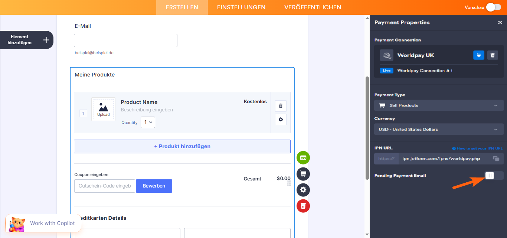
Task: Click inside the E-Mail input field
Action: pyautogui.click(x=125, y=40)
